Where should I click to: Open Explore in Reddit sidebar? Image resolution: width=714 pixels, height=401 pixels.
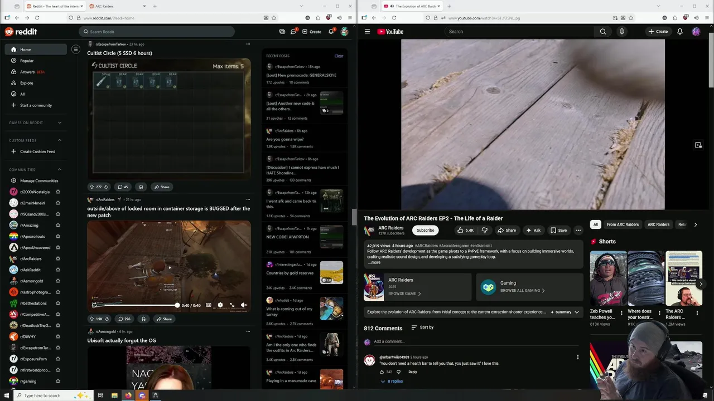[x=36, y=83]
